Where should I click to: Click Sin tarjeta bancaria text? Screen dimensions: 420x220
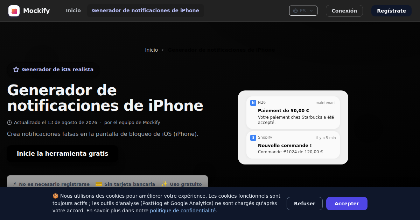click(129, 184)
